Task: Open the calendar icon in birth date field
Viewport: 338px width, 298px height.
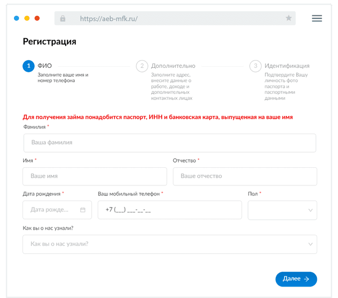Action: coord(83,210)
